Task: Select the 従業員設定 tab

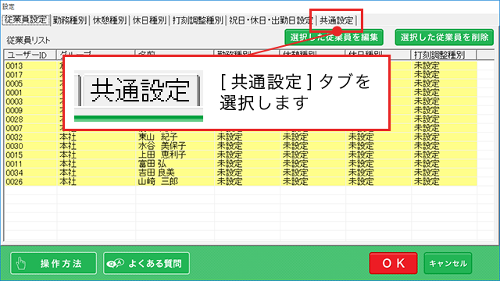Action: pyautogui.click(x=26, y=20)
